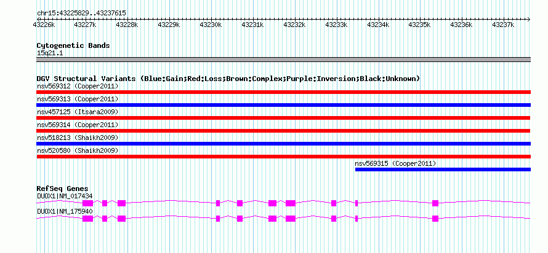The image size is (548, 253).
Task: Click the blue gain bar under nsv569313
Action: pos(283,105)
